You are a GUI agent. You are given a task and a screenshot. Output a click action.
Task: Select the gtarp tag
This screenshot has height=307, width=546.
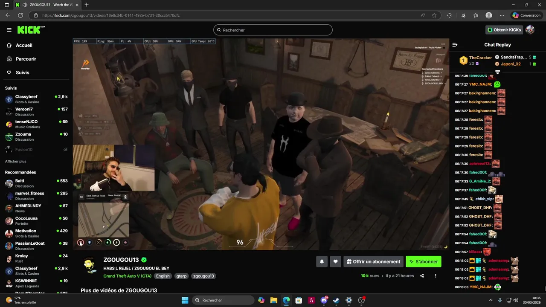[x=181, y=276]
